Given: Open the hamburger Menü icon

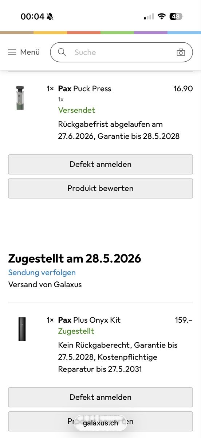Looking at the screenshot, I should point(12,52).
